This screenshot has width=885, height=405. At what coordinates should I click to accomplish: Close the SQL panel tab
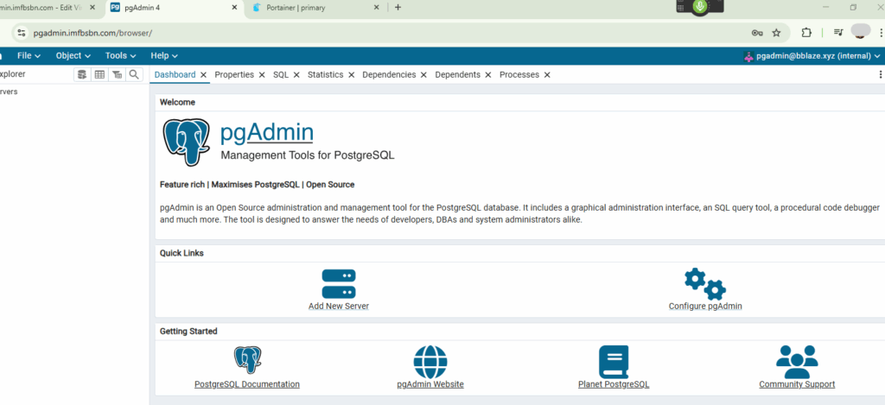(x=296, y=75)
